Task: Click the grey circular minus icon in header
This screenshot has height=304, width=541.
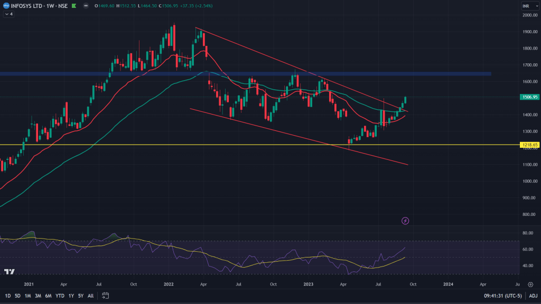Action: [87, 6]
